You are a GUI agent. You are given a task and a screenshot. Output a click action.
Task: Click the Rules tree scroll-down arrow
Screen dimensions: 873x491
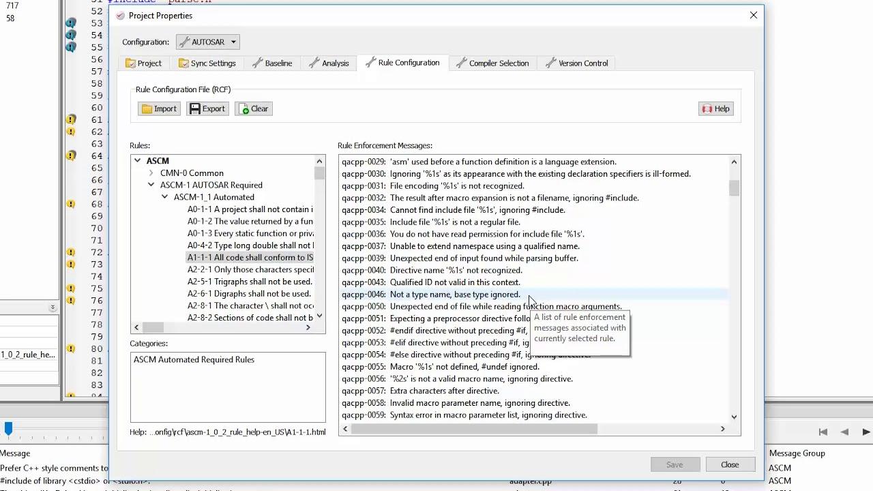(x=319, y=316)
